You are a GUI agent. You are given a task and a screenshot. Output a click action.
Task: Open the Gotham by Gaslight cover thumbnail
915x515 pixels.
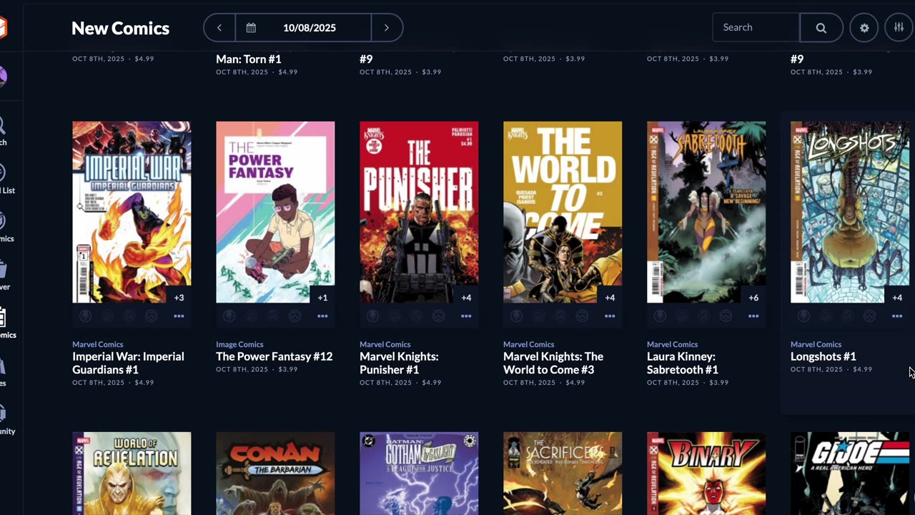[x=419, y=474]
